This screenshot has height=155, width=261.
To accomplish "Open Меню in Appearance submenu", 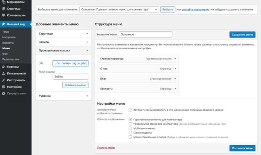I will click(6, 48).
